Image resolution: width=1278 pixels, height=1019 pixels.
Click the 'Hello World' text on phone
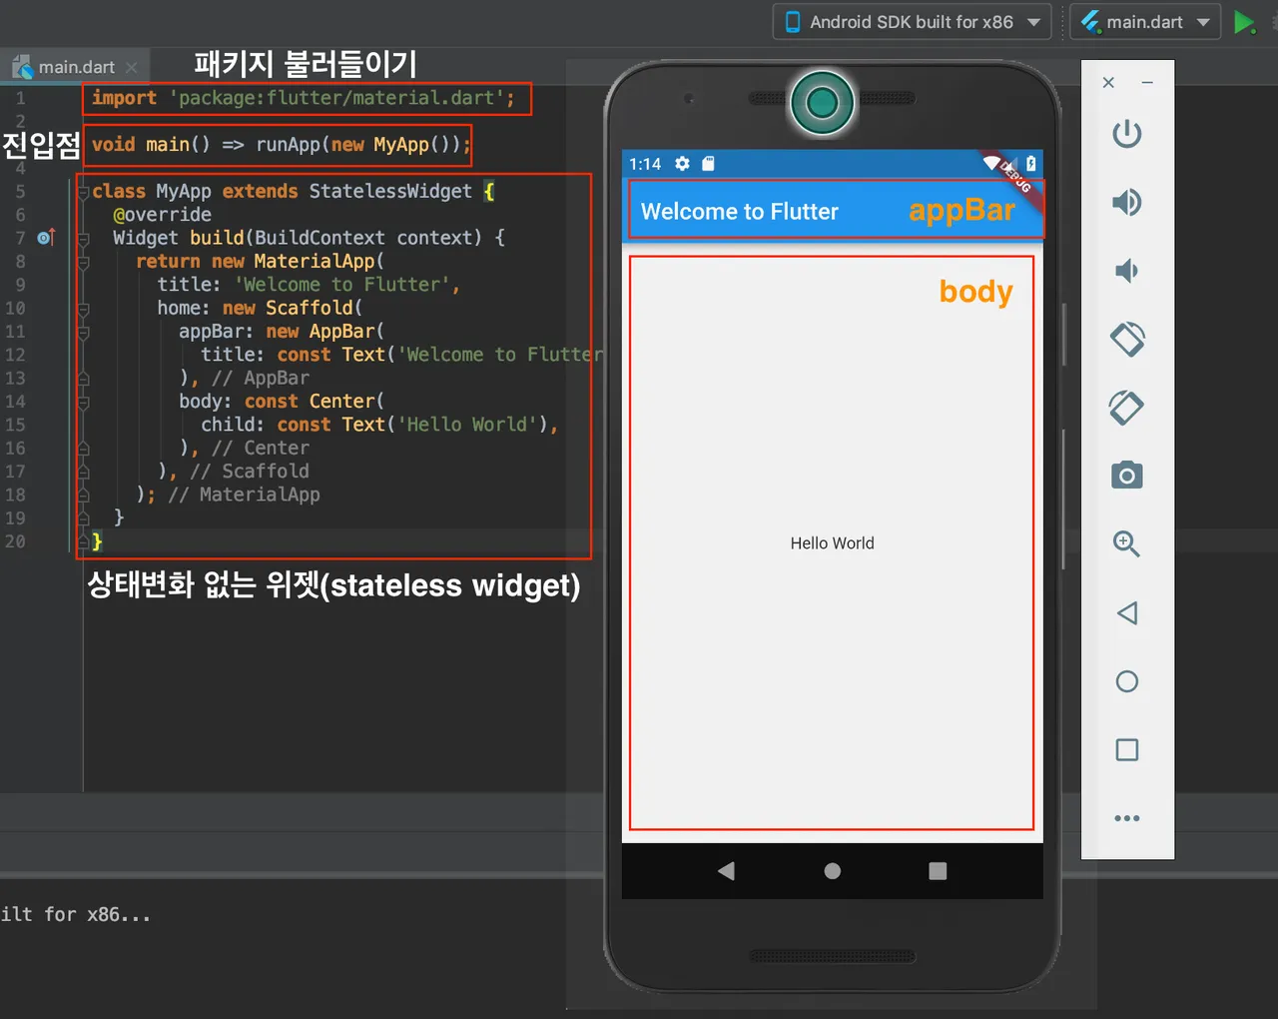[x=833, y=543]
